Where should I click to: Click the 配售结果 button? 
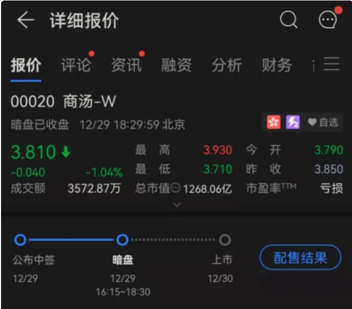[300, 257]
